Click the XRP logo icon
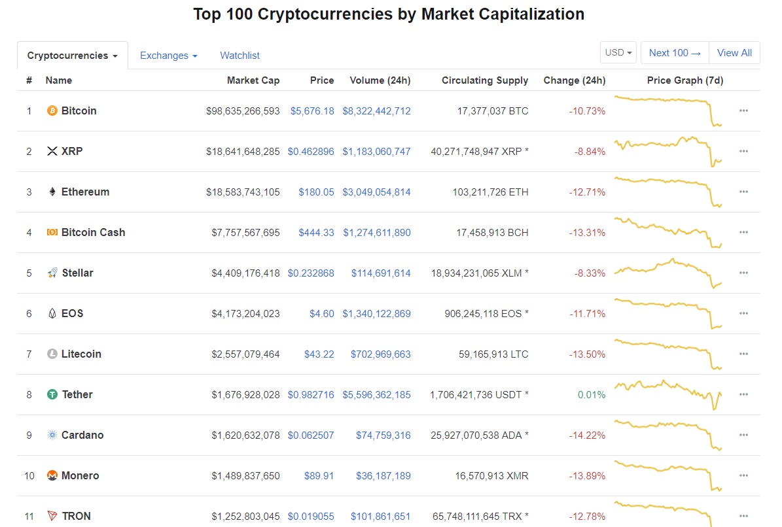The height and width of the screenshot is (527, 782). tap(52, 152)
